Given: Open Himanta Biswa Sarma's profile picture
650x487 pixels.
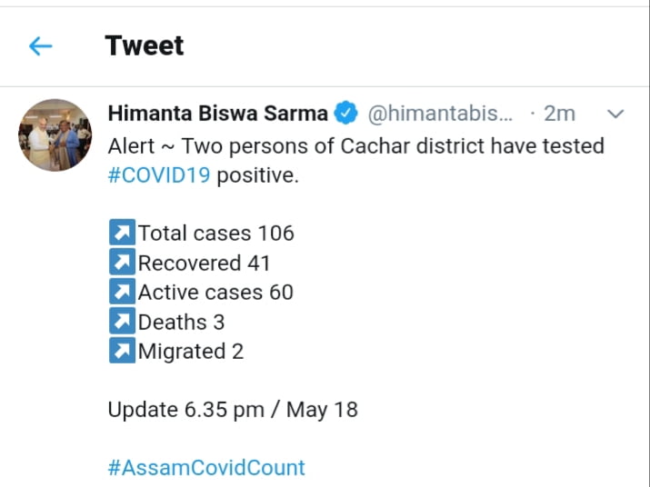Looking at the screenshot, I should pyautogui.click(x=55, y=135).
